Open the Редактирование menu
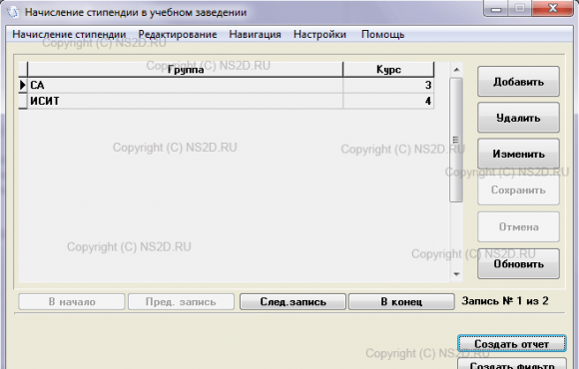579x369 pixels. click(x=178, y=34)
